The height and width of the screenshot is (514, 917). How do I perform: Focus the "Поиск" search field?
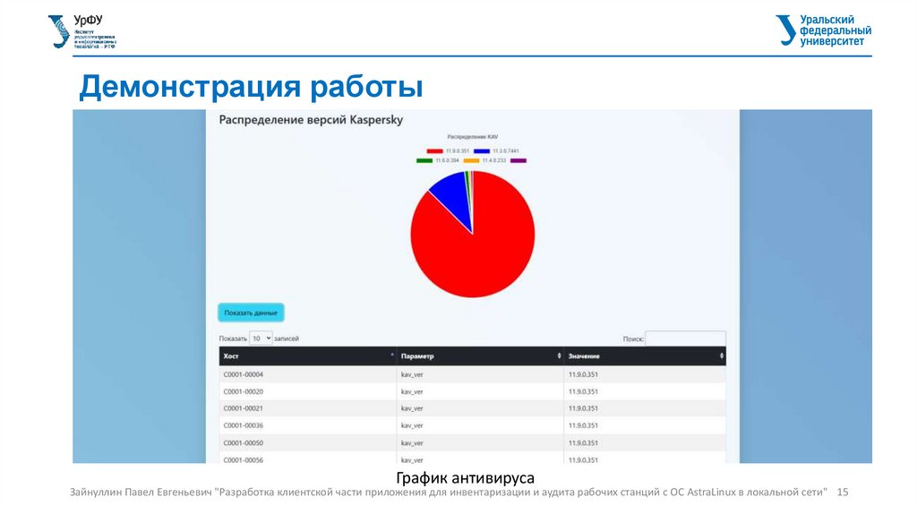685,338
